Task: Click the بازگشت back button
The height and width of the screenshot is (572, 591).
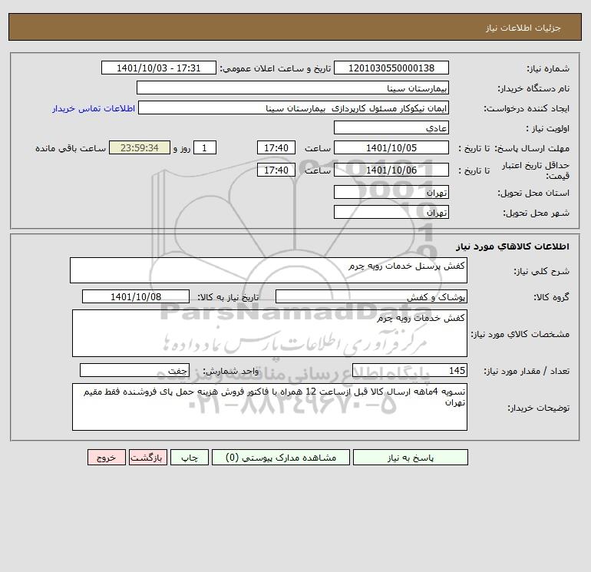Action: point(147,458)
